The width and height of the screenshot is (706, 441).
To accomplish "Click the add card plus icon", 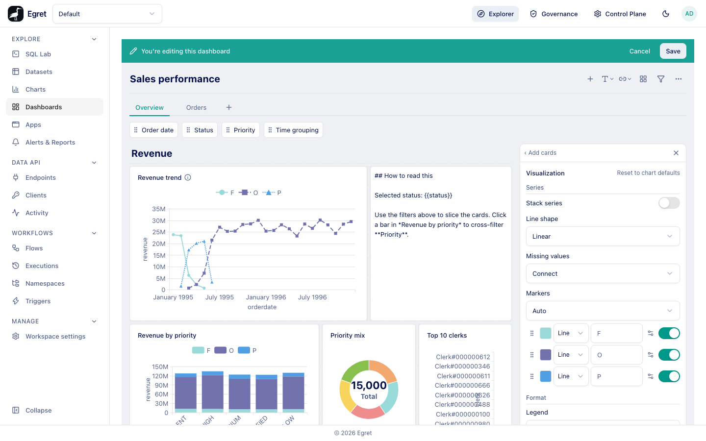I will 590,79.
